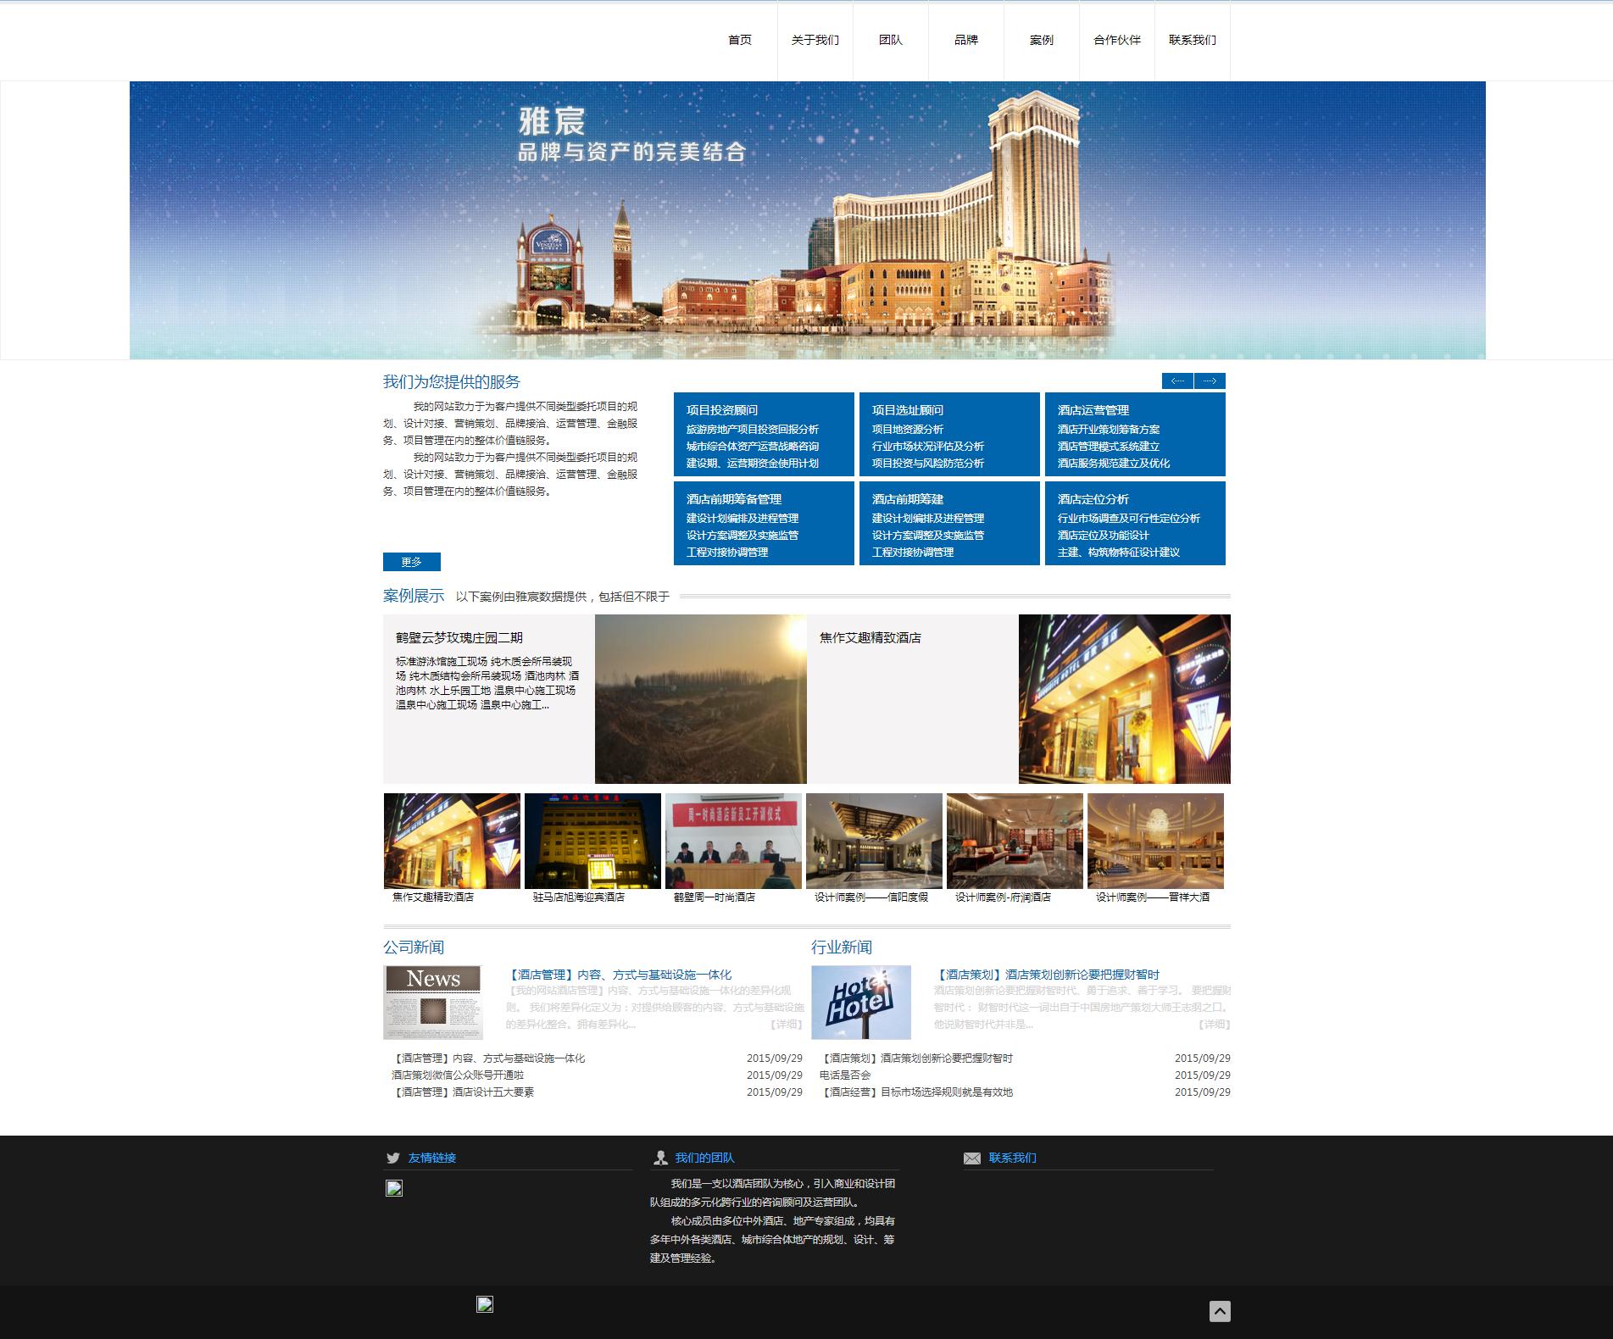Image resolution: width=1613 pixels, height=1339 pixels.
Task: Click the 雅宸 hero banner image
Action: [x=807, y=220]
